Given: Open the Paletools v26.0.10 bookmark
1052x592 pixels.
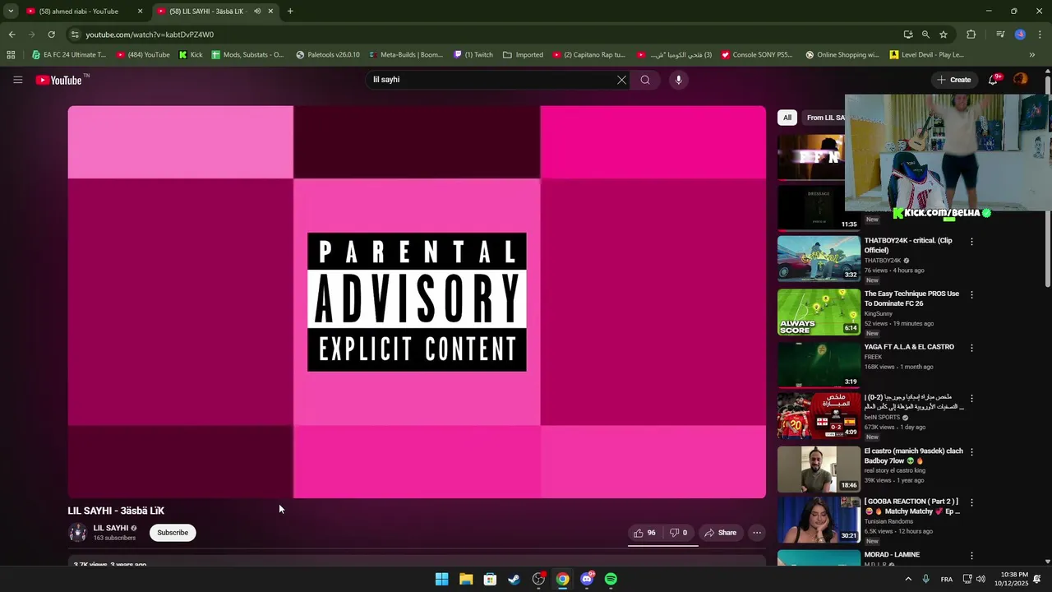Looking at the screenshot, I should (x=327, y=55).
